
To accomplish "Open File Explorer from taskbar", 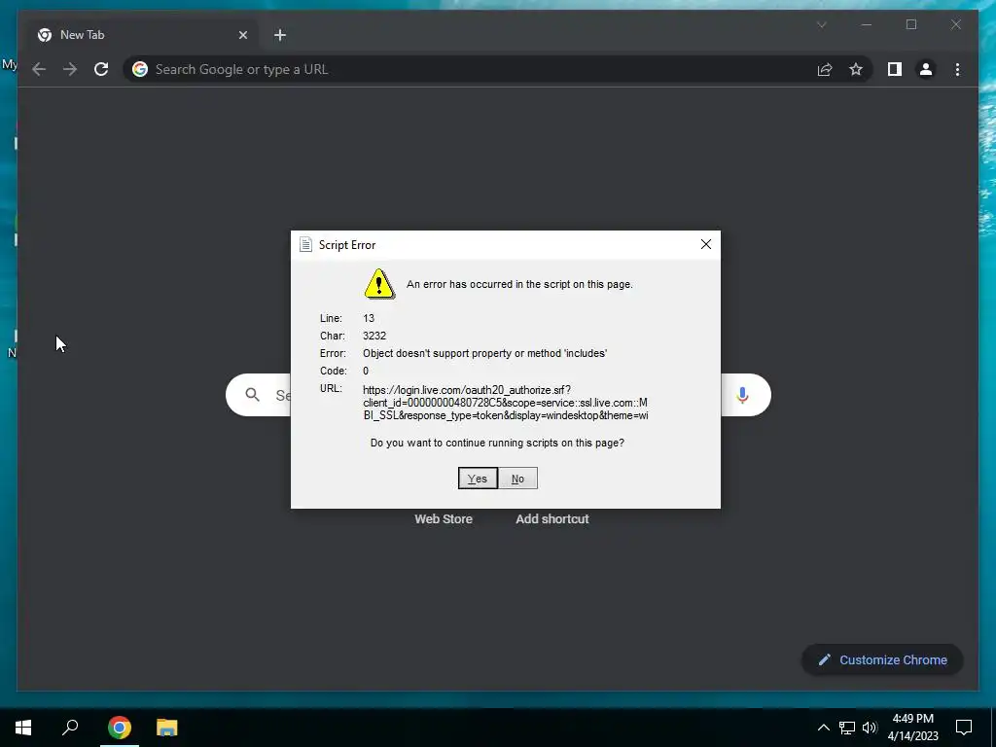I will [x=167, y=728].
